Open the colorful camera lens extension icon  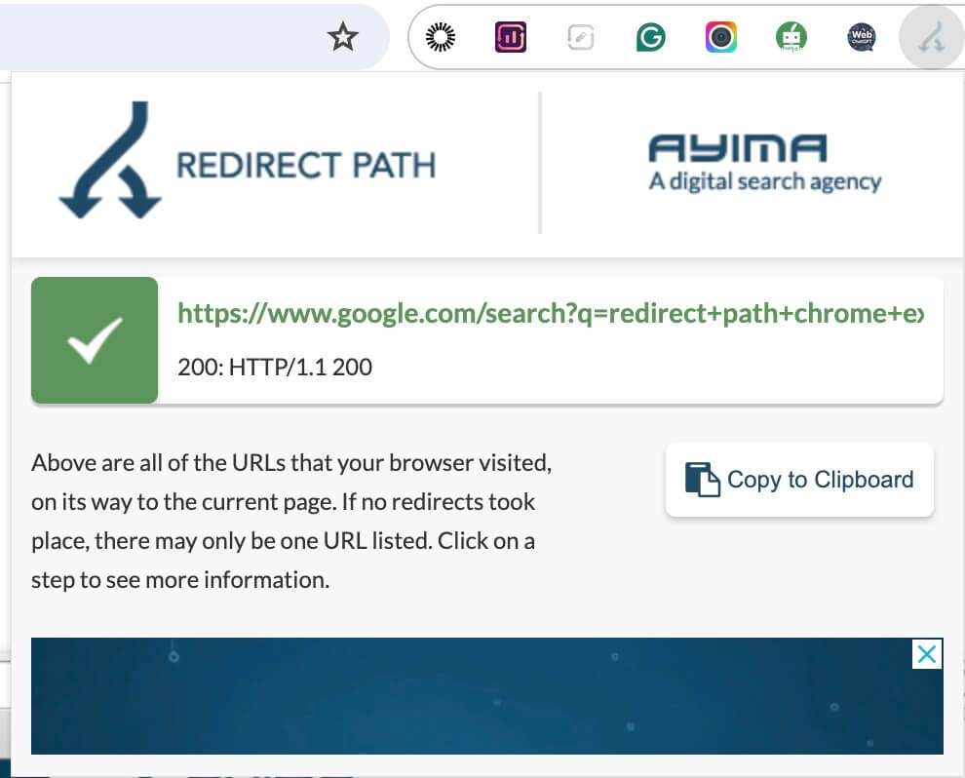pyautogui.click(x=720, y=37)
